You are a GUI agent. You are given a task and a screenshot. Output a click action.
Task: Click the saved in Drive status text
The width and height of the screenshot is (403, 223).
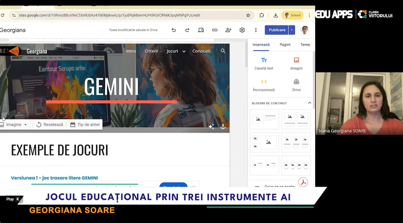(133, 30)
